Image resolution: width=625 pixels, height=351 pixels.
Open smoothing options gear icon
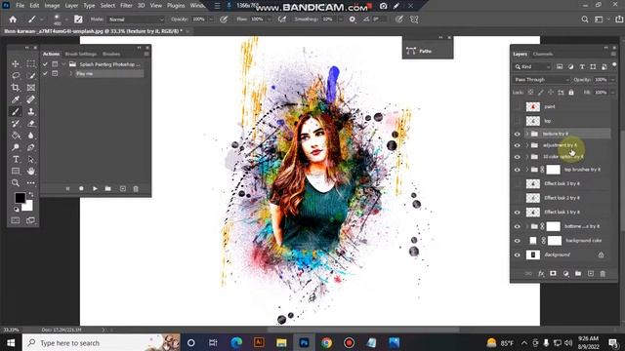point(352,19)
